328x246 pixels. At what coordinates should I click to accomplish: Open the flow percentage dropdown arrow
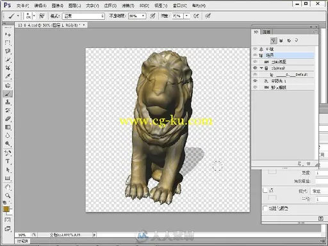pos(187,16)
